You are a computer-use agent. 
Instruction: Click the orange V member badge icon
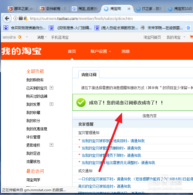point(20,37)
